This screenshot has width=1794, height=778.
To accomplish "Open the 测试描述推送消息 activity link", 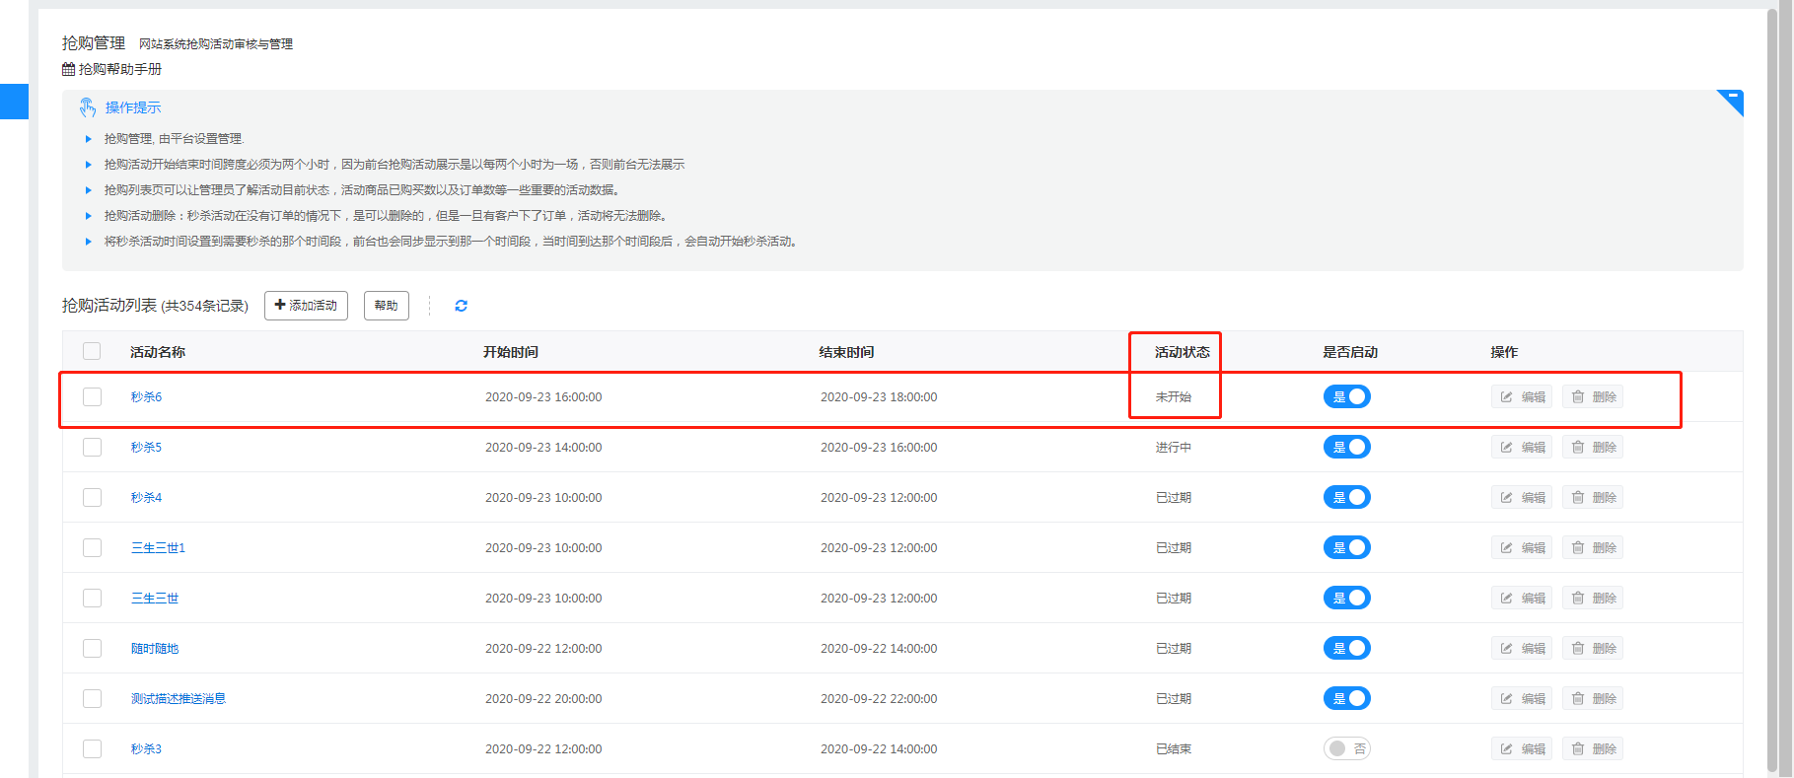I will pyautogui.click(x=179, y=699).
